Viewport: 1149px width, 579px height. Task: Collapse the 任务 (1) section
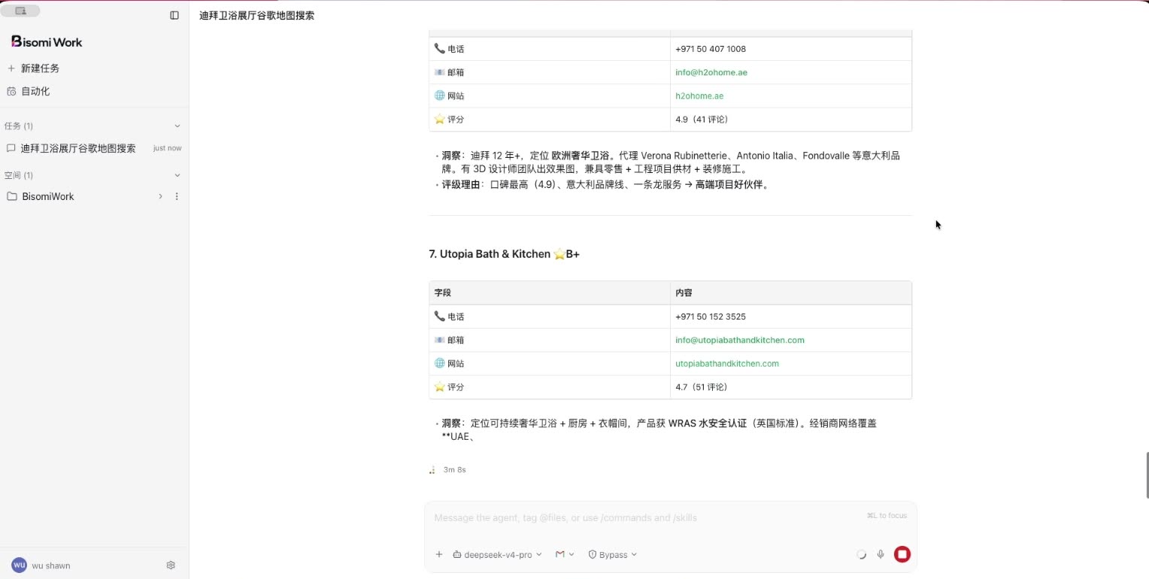click(x=177, y=126)
